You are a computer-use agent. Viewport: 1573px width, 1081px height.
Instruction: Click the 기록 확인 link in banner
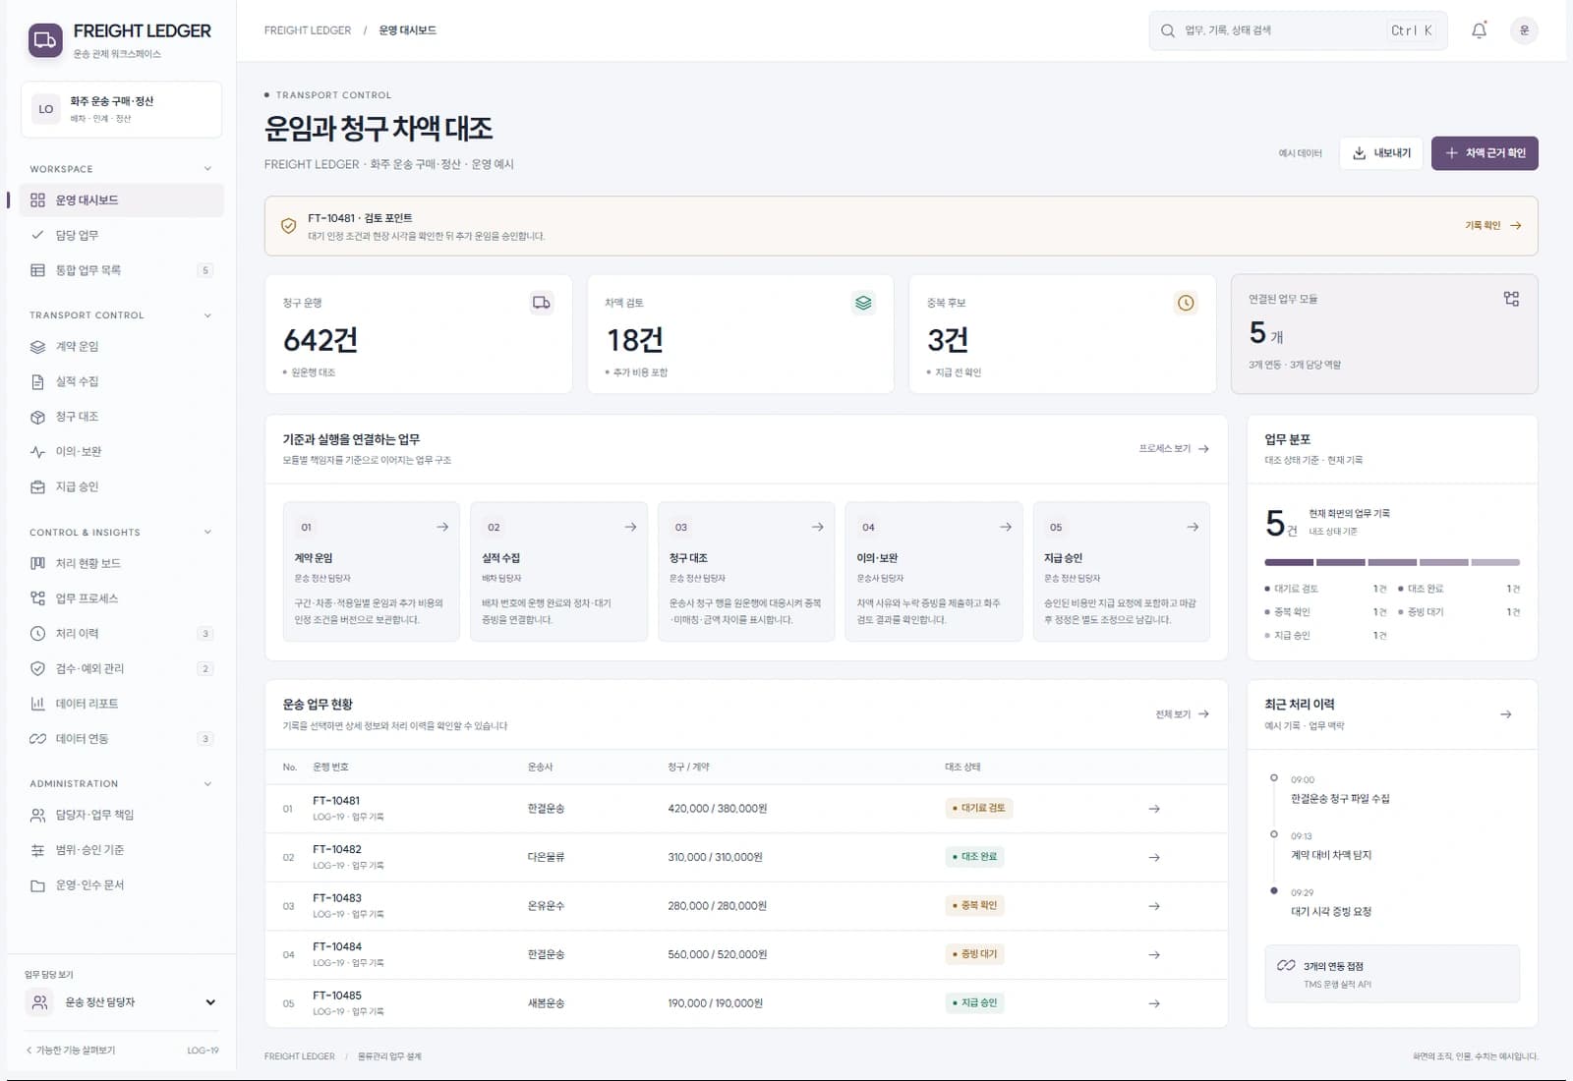point(1493,226)
